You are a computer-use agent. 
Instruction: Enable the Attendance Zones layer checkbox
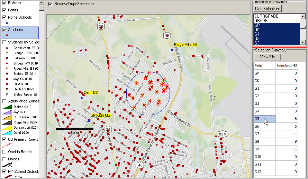4,101
